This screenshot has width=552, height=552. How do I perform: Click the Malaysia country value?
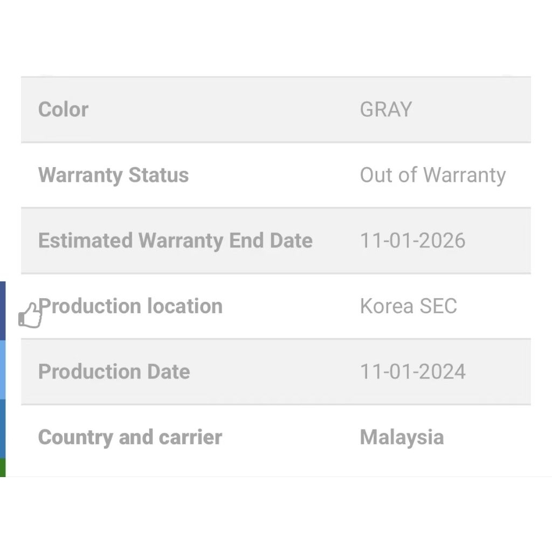(402, 437)
